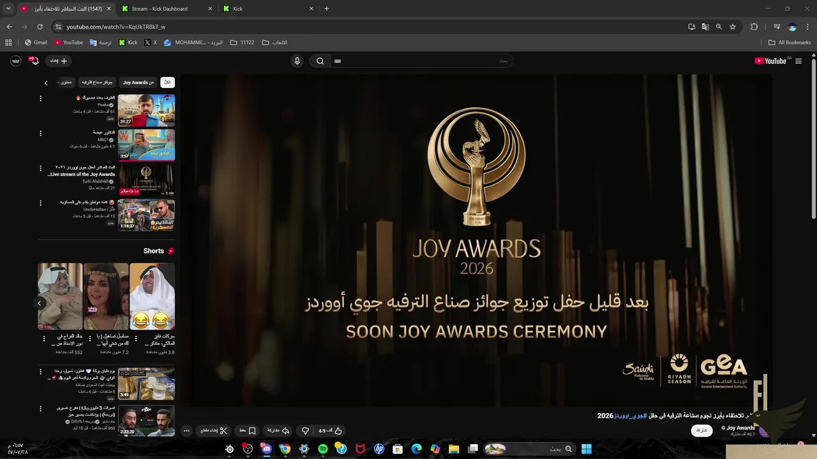Viewport: 817px width, 459px height.
Task: Open the UncleHattan 1:14:37 video thumbnail
Action: click(x=146, y=215)
